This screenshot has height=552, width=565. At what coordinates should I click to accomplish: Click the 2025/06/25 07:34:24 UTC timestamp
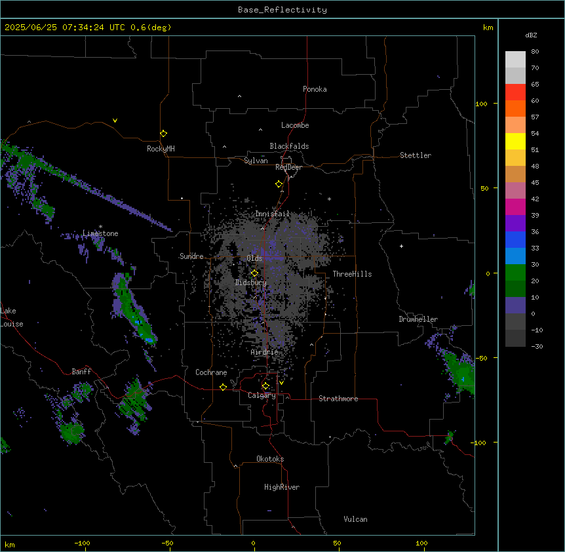65,28
